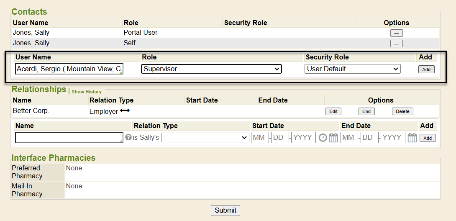
Task: Delete the Better Corp. relationship
Action: [x=402, y=111]
